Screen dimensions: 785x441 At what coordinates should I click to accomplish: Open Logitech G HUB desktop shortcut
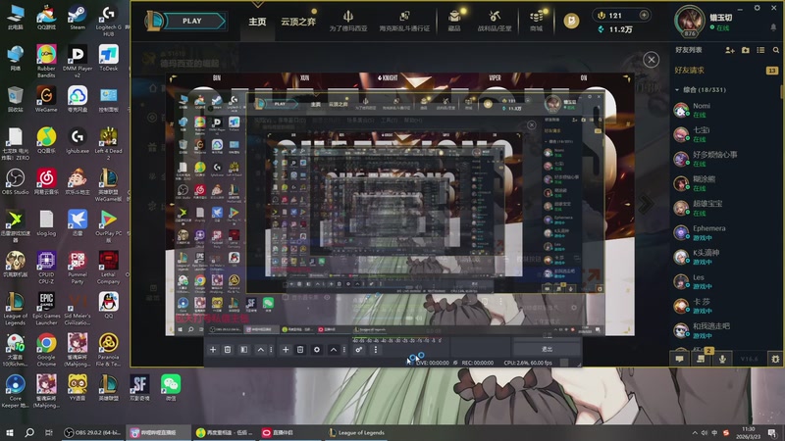tap(108, 20)
